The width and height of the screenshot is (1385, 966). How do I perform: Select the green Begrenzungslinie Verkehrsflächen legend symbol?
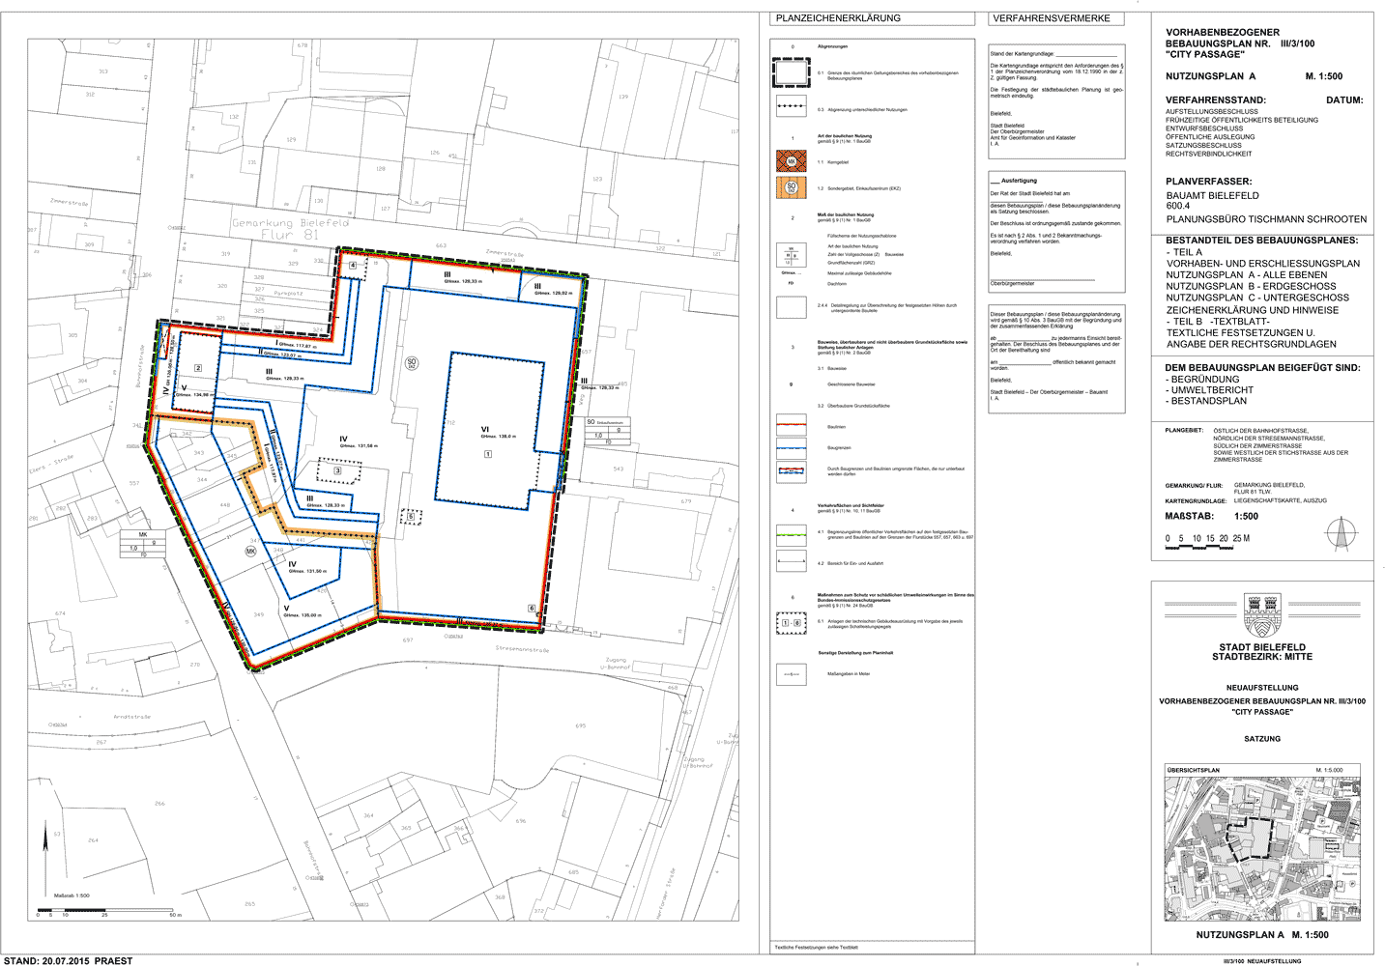791,532
